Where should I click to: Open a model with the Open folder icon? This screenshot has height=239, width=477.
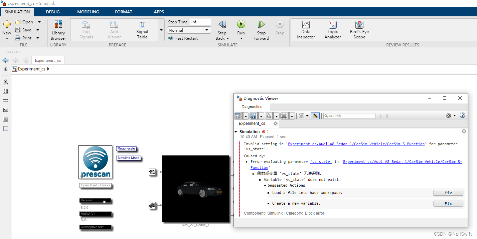(18, 22)
